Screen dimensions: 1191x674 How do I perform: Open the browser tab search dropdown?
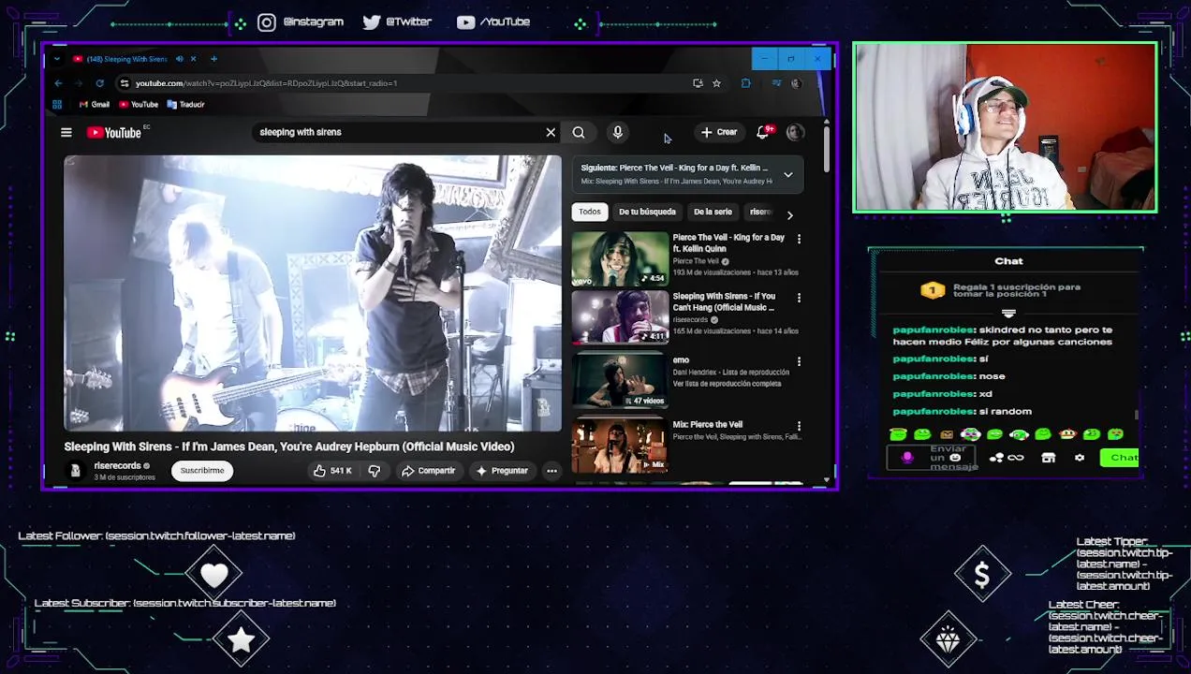[56, 59]
